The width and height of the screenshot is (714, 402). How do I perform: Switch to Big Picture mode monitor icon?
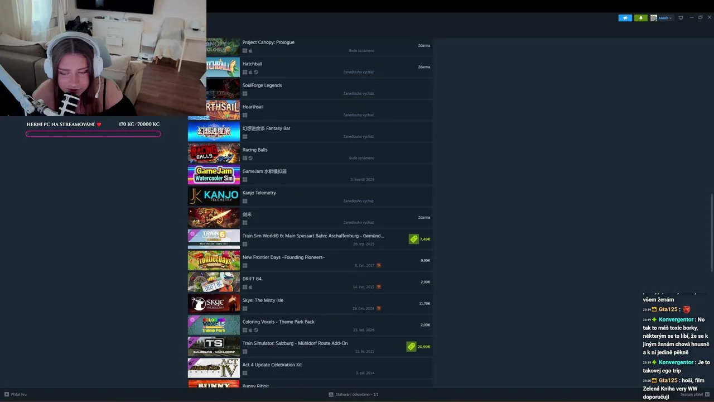click(681, 18)
